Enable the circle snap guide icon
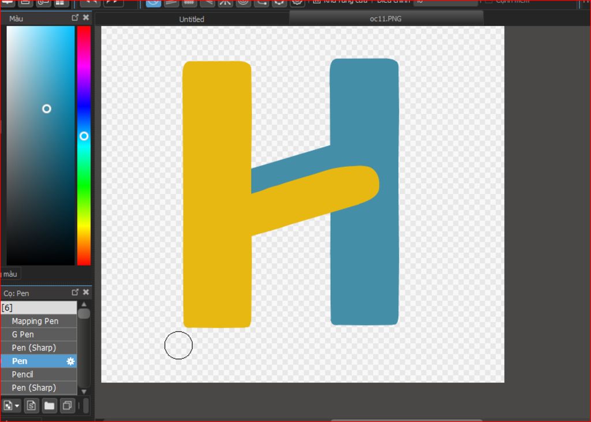Viewport: 591px width, 422px height. 244,3
